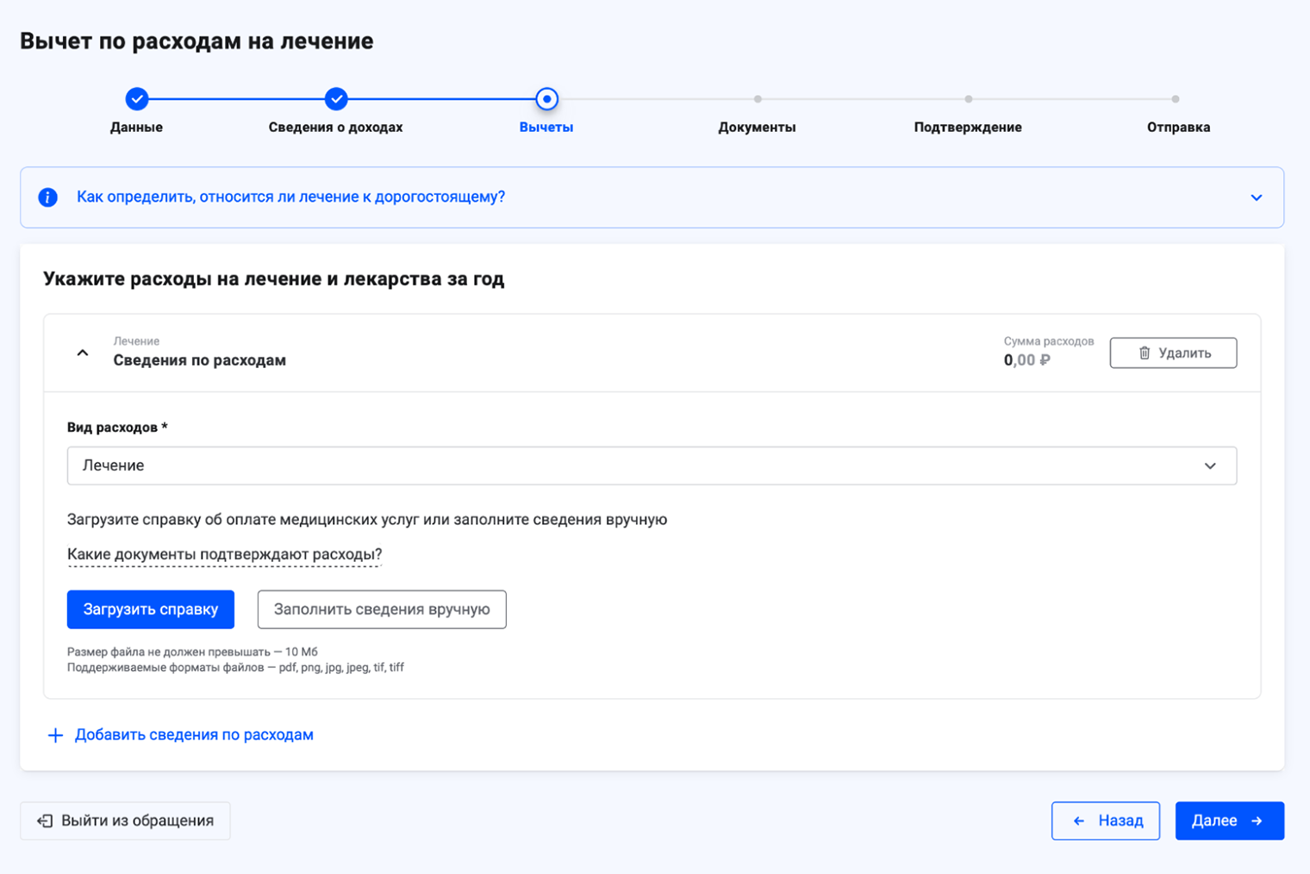The width and height of the screenshot is (1310, 874).
Task: Click the exit icon on Выйти из обращения
Action: point(46,821)
